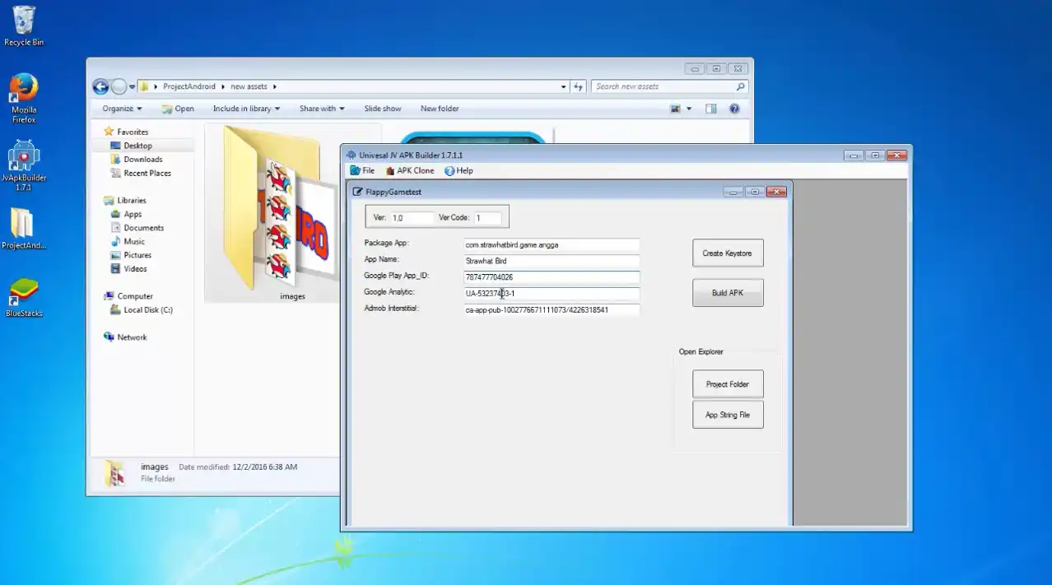This screenshot has width=1052, height=585.
Task: Click the Package App text field
Action: (552, 244)
